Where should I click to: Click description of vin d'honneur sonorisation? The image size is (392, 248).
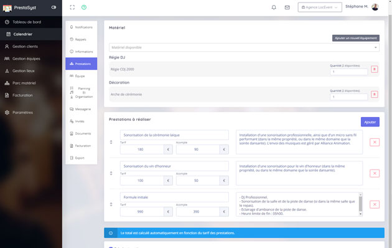tap(299, 173)
